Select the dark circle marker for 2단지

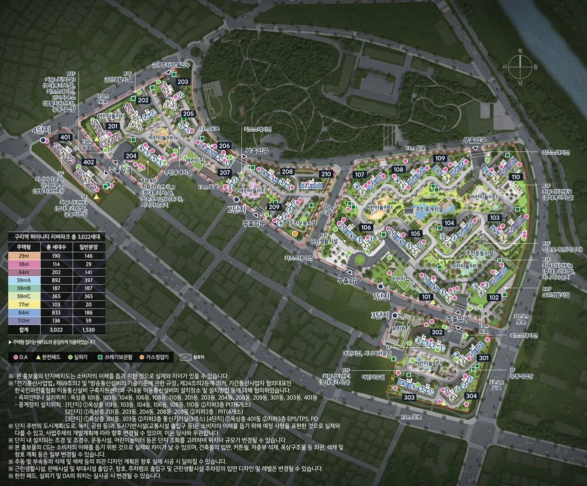(x=236, y=199)
